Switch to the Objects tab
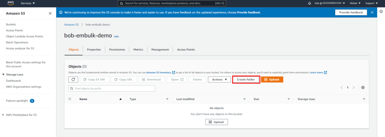385x137 pixels. tap(73, 49)
